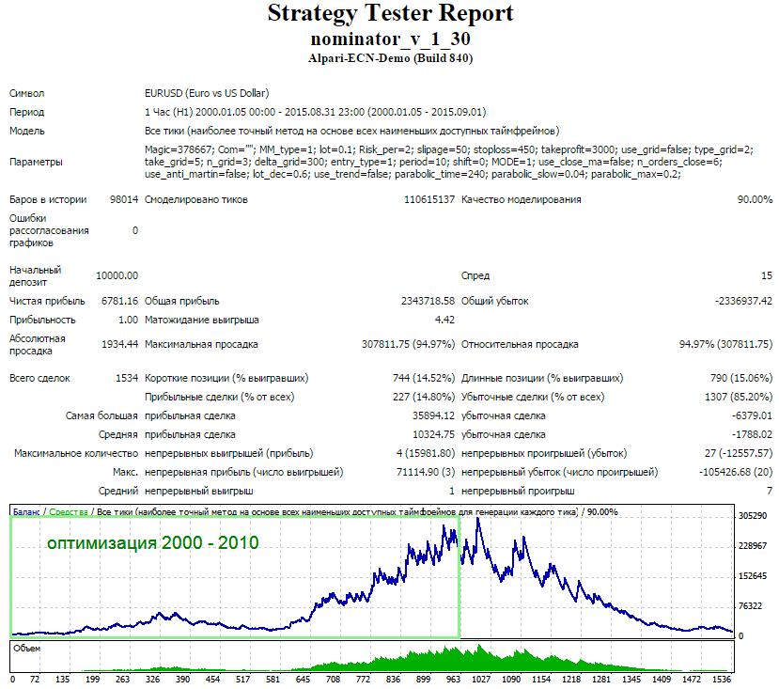The width and height of the screenshot is (779, 689).
Task: Select the nominator_v_1_30 expert name
Action: click(391, 39)
